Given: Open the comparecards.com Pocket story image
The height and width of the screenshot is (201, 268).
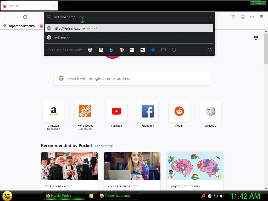Looking at the screenshot, I should point(132,166).
